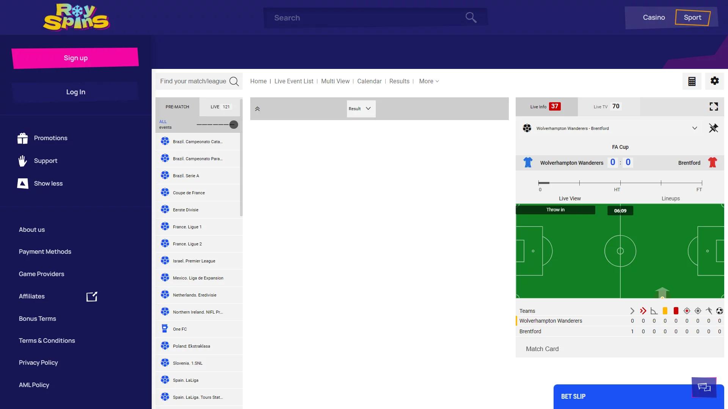
Task: Click the shots on target icon
Action: click(687, 311)
